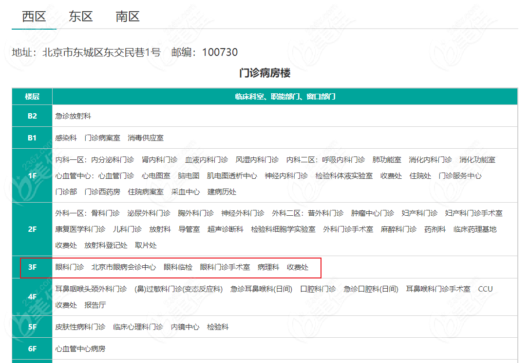The image size is (529, 363).
Task: Click 肌电图透析中心 on 1F
Action: coord(232,176)
